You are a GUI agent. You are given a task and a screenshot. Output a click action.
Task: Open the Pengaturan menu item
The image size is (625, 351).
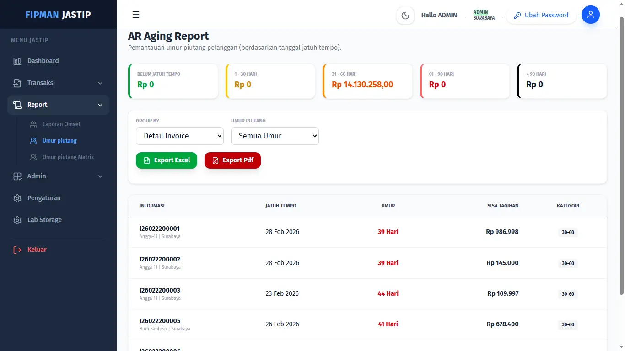pos(59,198)
